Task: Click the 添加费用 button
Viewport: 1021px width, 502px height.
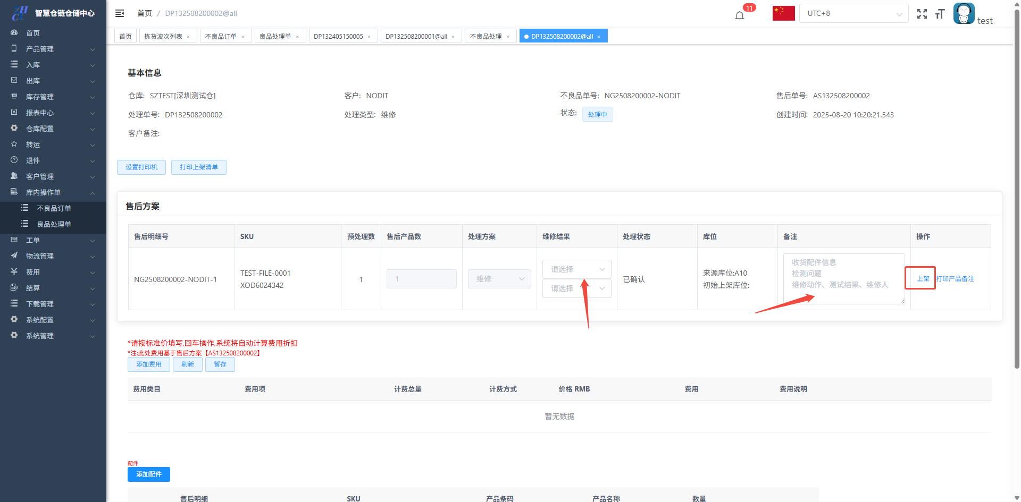Action: pyautogui.click(x=148, y=364)
